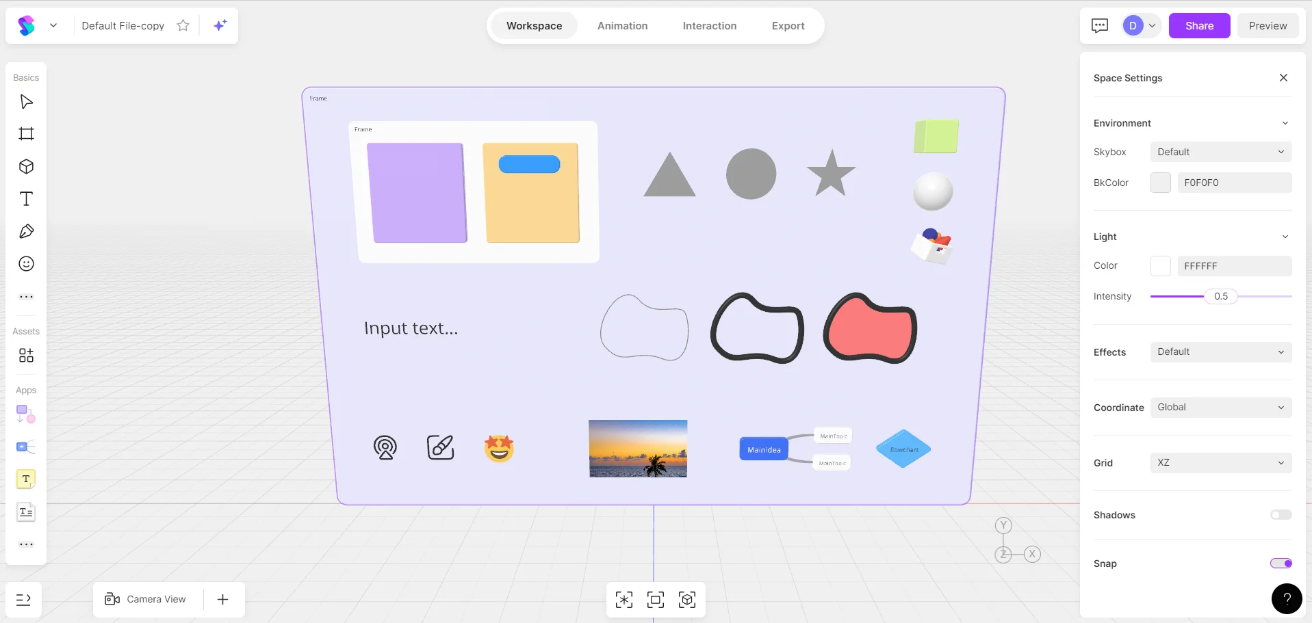Viewport: 1312px width, 623px height.
Task: Favorite the file with the star icon
Action: (x=183, y=25)
